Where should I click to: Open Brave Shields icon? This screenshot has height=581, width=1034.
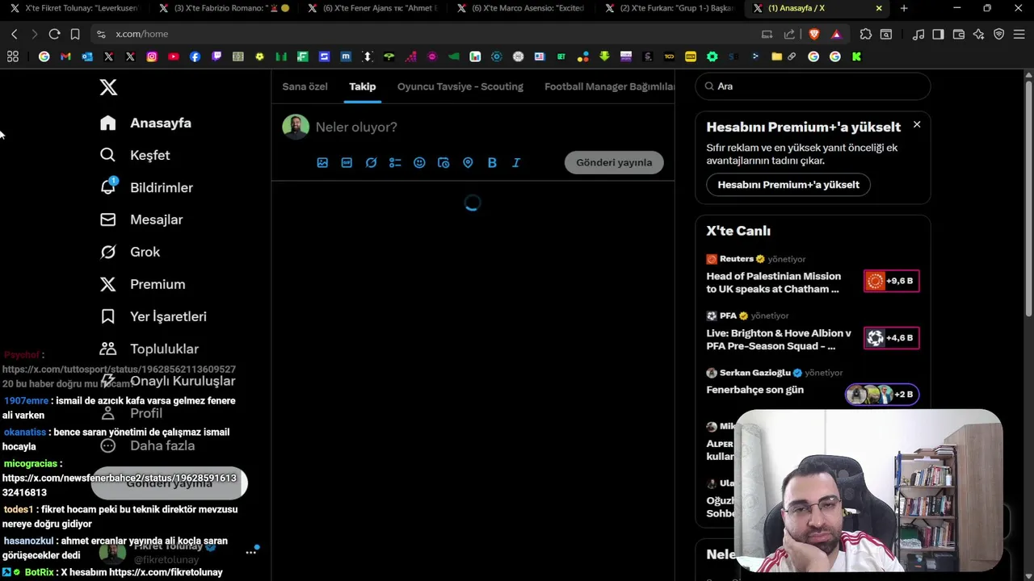pyautogui.click(x=814, y=34)
